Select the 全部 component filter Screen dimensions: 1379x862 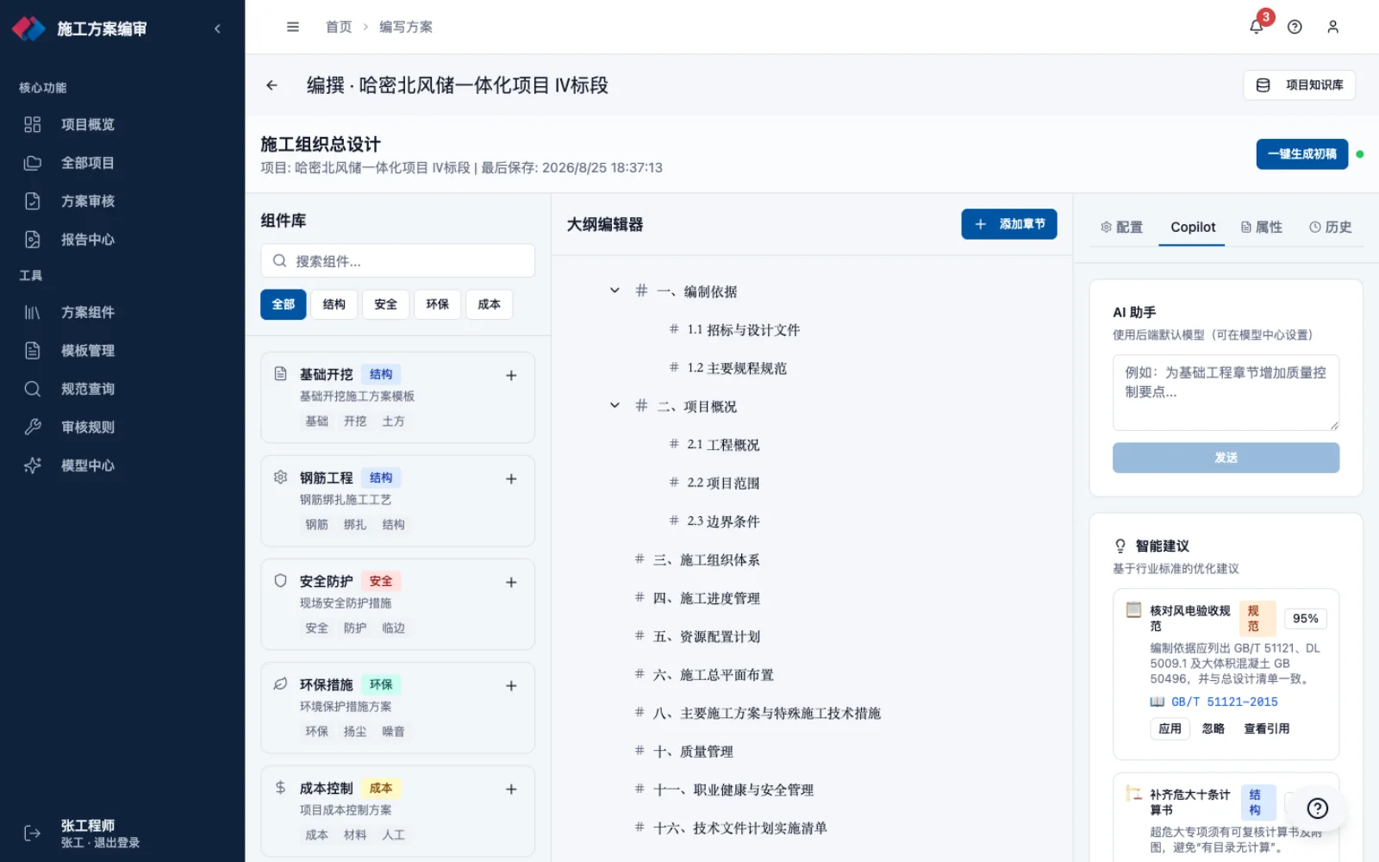(284, 304)
